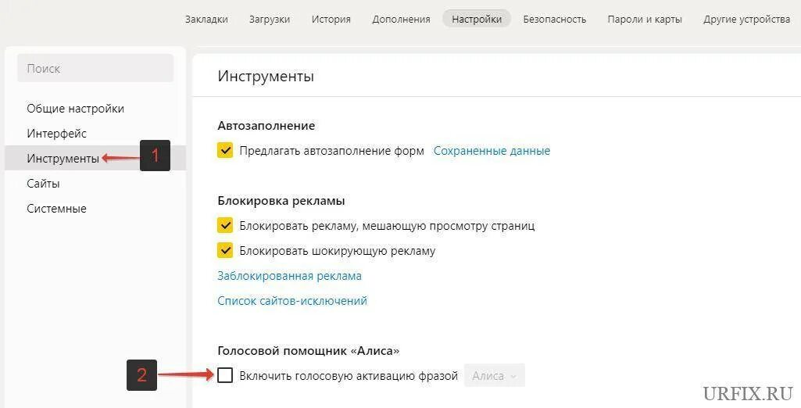Open the Дополнения tab
Viewport: 801px width, 408px height.
coord(401,20)
